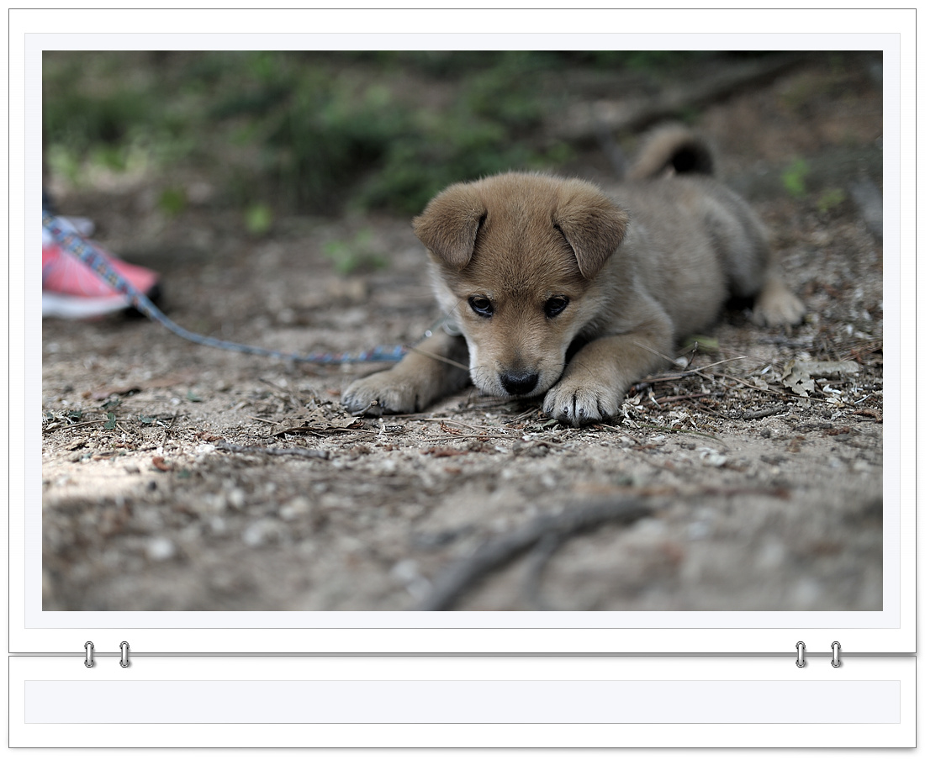
Task: Click the blurred green foliage in background
Action: click(336, 126)
